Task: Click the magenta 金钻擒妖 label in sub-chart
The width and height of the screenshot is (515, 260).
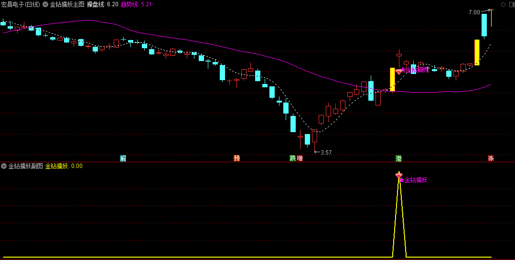Action: point(416,180)
